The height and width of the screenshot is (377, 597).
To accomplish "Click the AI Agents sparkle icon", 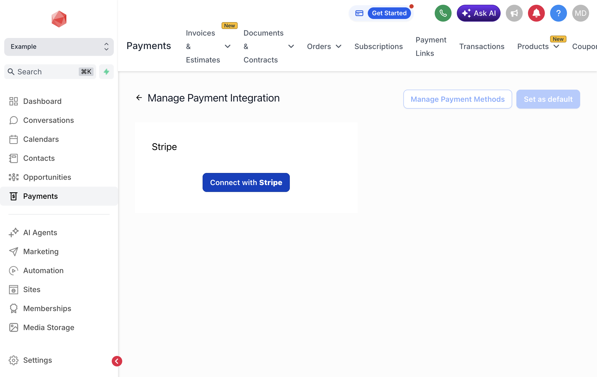I will [13, 233].
